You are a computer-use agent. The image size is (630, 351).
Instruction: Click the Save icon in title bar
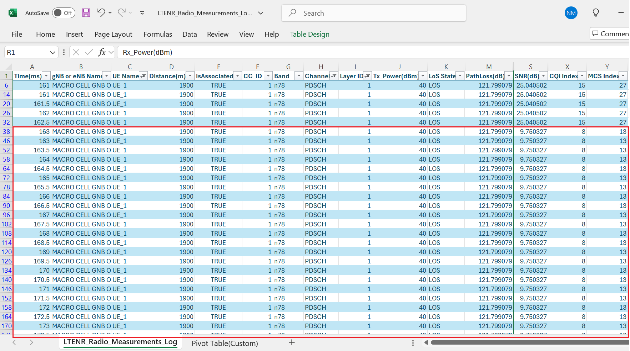pyautogui.click(x=86, y=13)
